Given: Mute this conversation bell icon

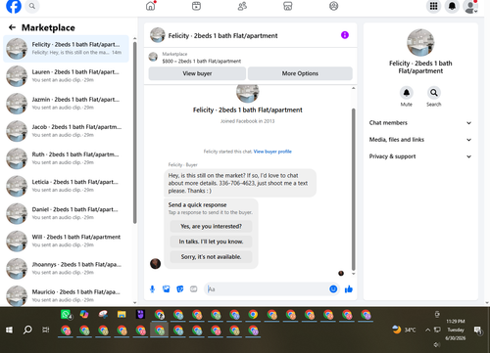Looking at the screenshot, I should (407, 93).
